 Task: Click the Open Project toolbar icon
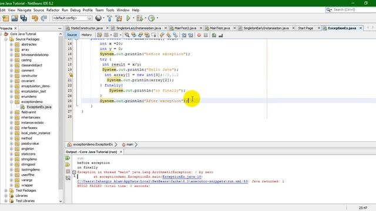(15, 18)
